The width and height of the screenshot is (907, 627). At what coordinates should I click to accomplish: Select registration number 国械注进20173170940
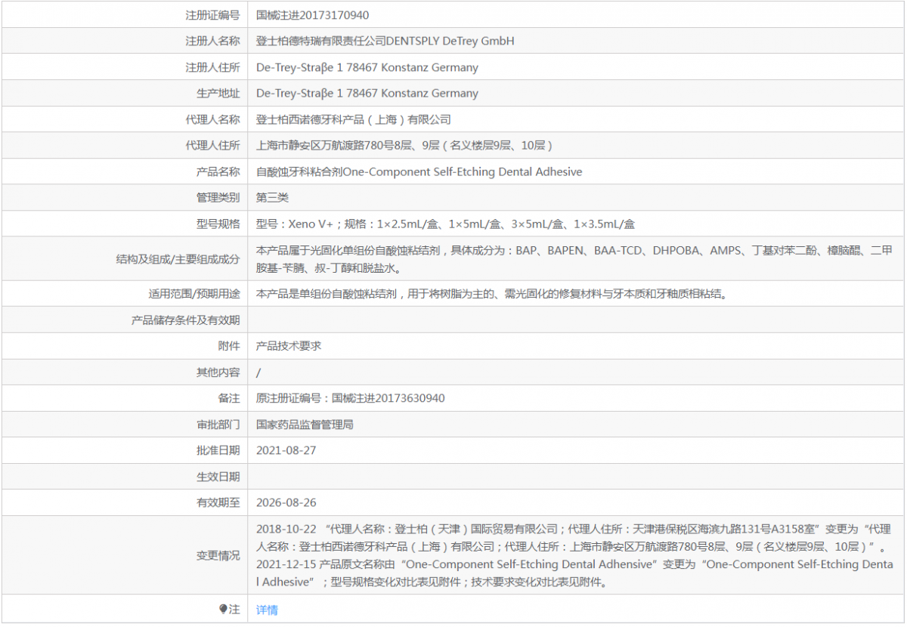(313, 15)
